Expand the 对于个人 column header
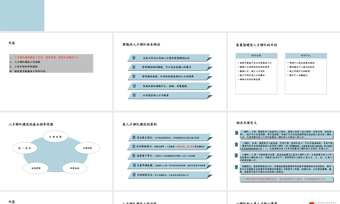This screenshot has width=340, height=204. [305, 55]
